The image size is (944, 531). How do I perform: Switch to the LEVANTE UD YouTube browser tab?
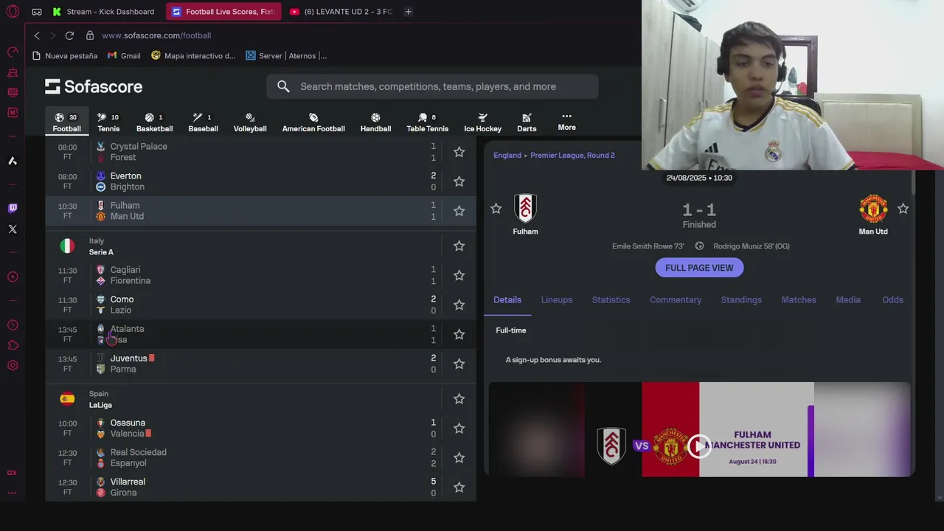[341, 12]
